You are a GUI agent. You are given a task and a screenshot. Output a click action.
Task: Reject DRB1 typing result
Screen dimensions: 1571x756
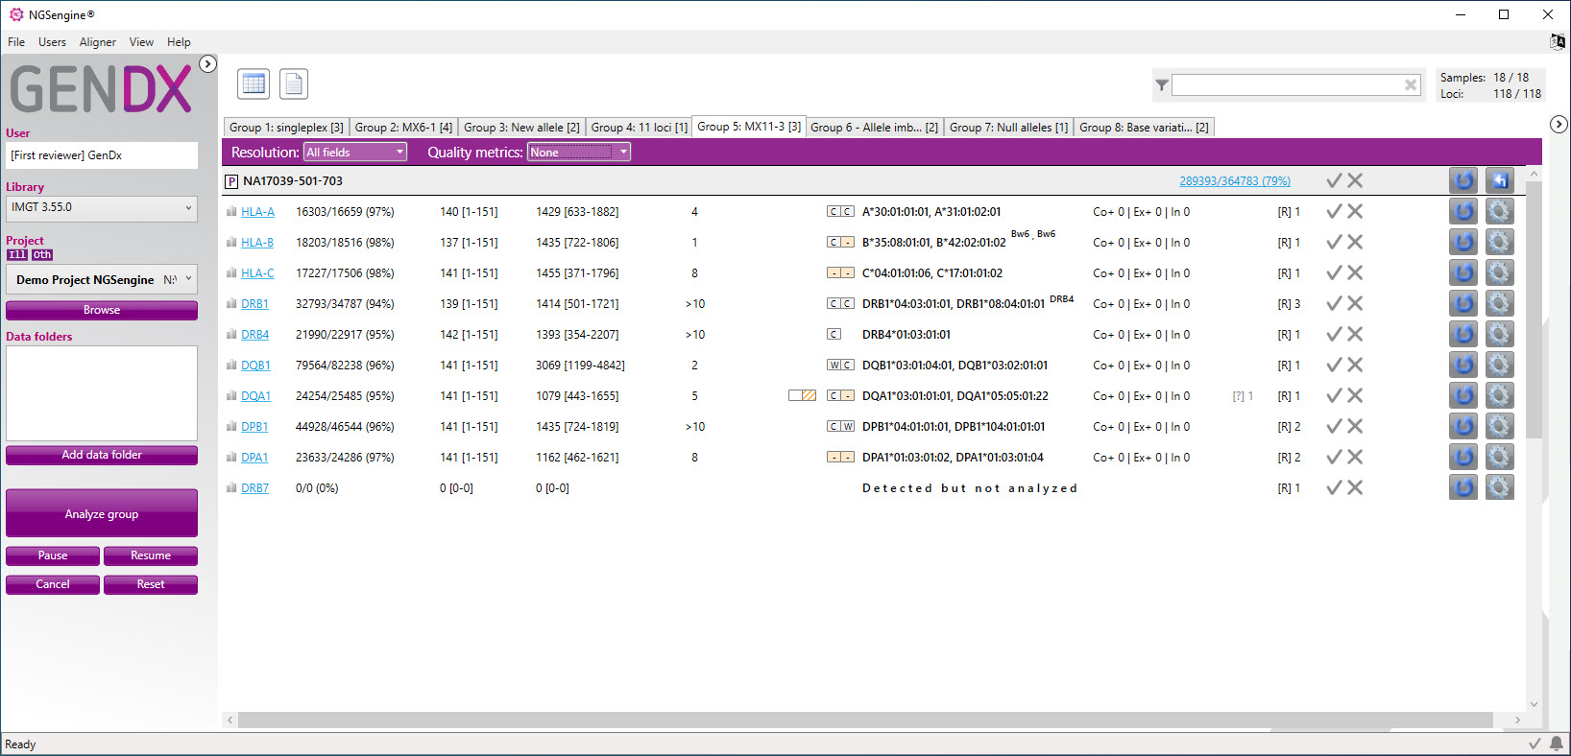tap(1355, 303)
